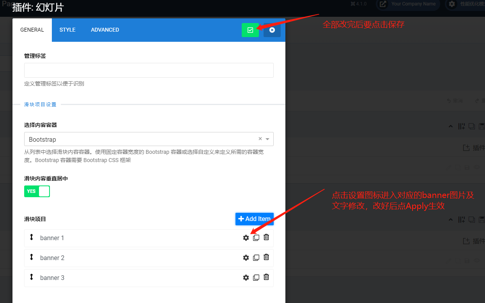
Task: Switch to the STYLE tab
Action: (x=67, y=30)
